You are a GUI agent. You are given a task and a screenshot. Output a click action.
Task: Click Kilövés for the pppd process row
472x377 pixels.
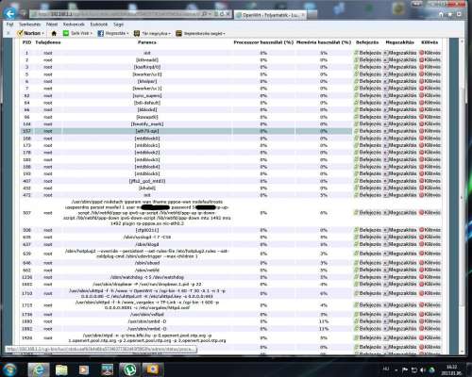click(430, 213)
